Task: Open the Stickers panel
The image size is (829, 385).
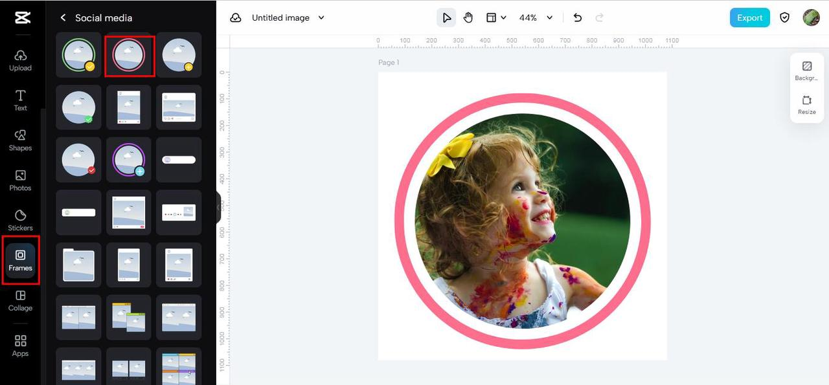Action: pos(20,221)
